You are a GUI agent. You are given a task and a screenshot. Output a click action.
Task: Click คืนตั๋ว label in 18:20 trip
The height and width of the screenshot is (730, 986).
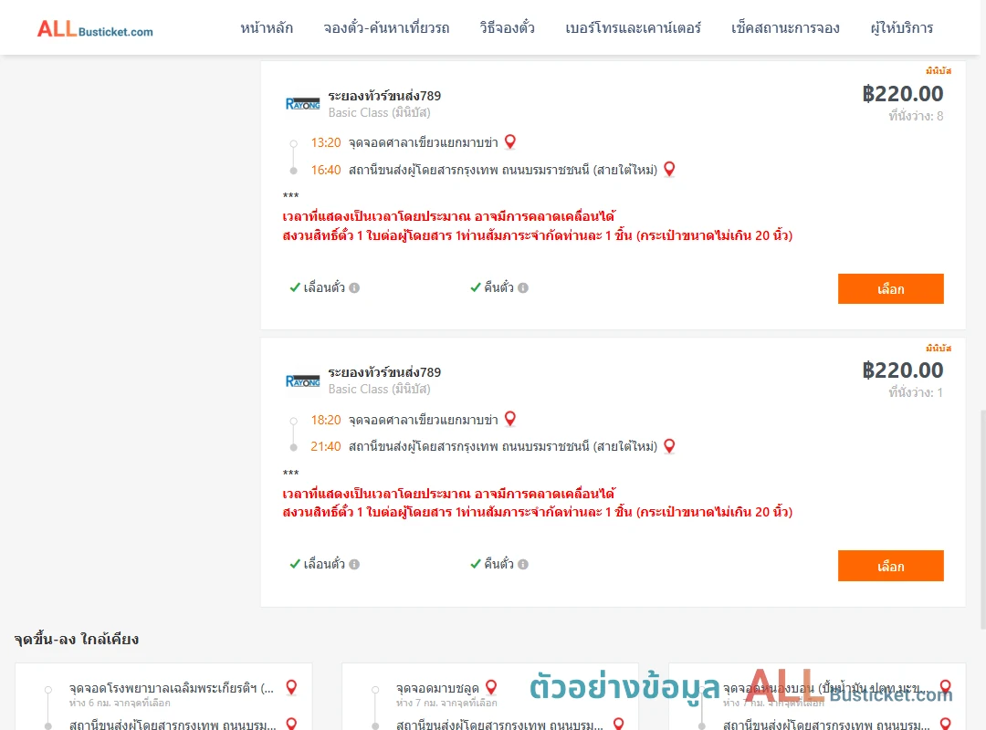coord(498,564)
